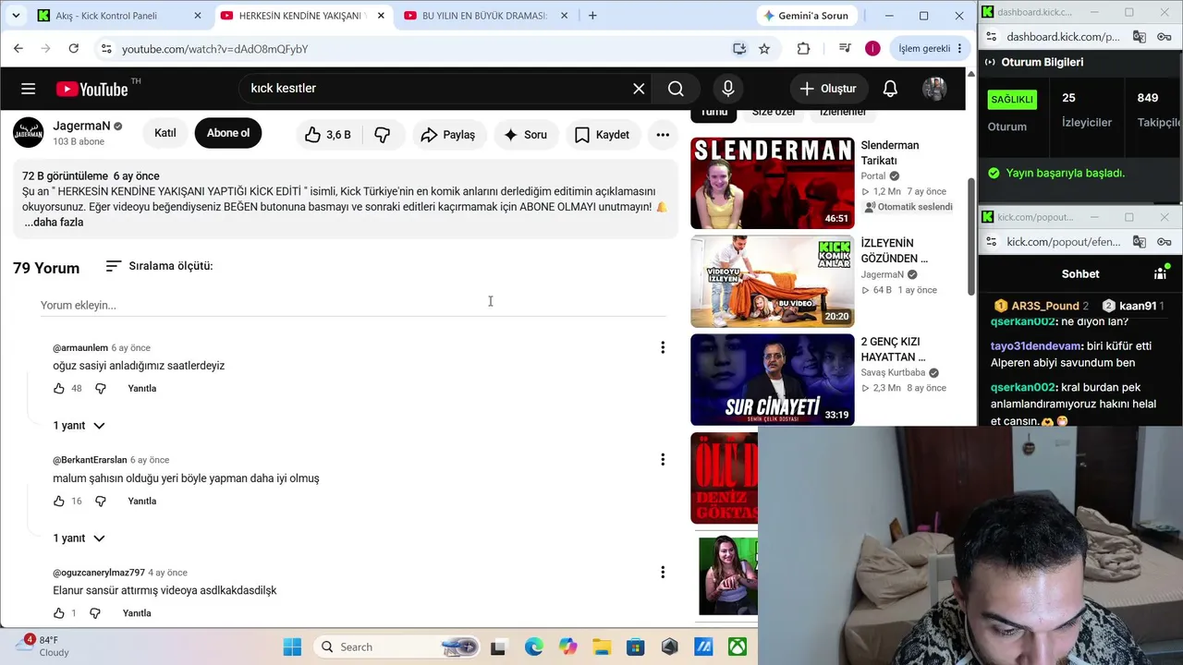This screenshot has width=1183, height=665.
Task: Open the Chrome profile avatar
Action: (x=872, y=49)
